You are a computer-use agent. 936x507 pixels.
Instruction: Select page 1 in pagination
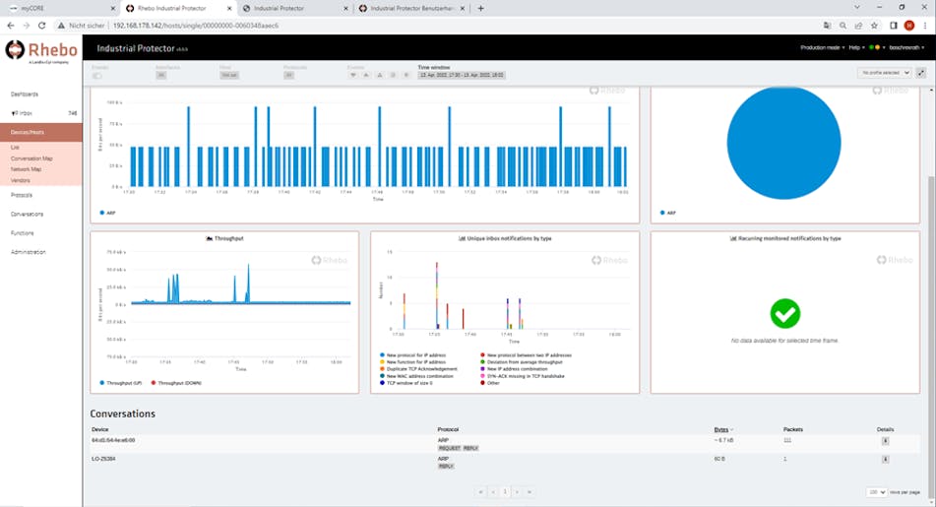coord(505,492)
